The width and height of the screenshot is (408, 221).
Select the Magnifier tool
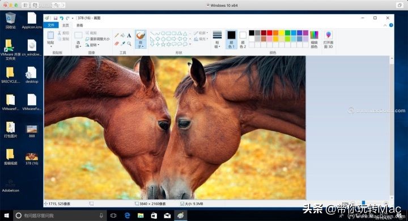(x=129, y=44)
